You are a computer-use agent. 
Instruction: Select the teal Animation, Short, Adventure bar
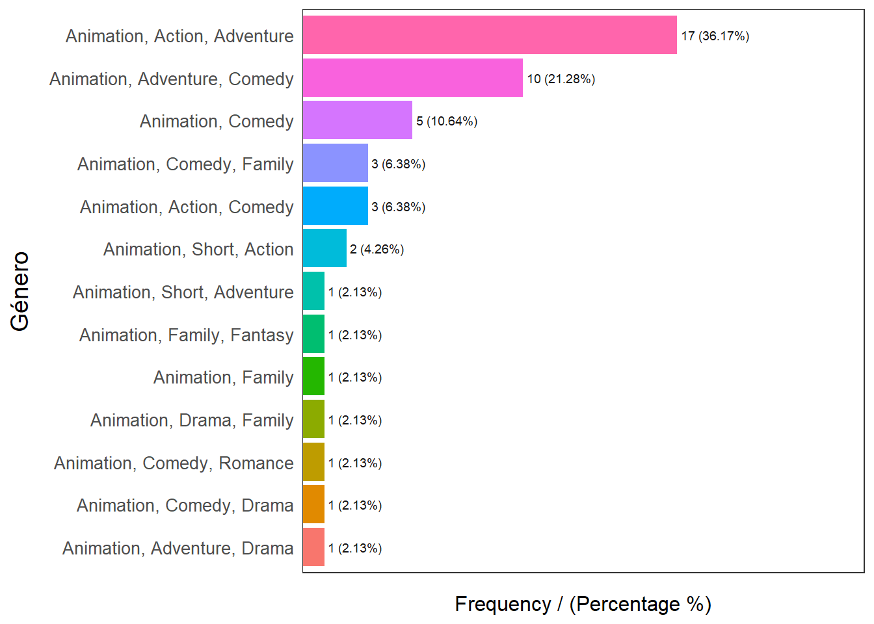pos(313,291)
